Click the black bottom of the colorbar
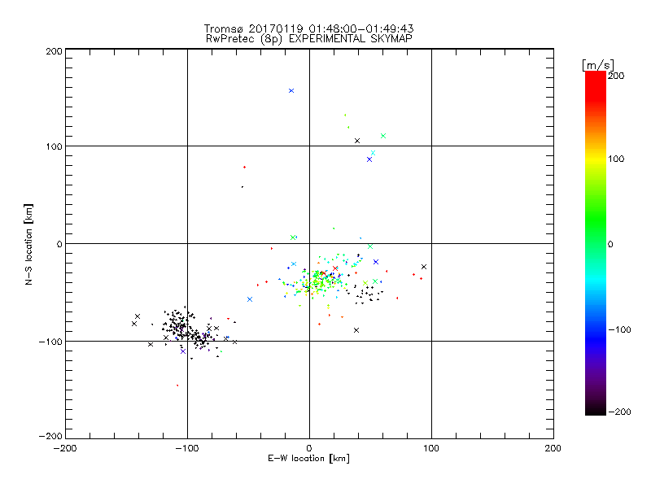The height and width of the screenshot is (488, 651). point(596,409)
